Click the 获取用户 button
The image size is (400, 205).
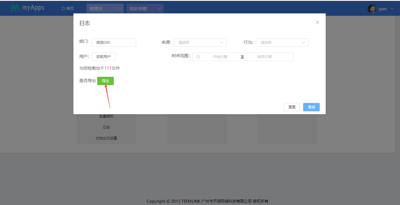(103, 57)
